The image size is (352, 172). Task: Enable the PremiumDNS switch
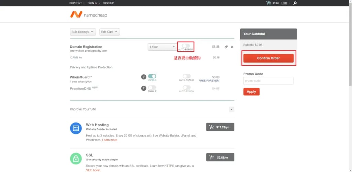coord(152,88)
